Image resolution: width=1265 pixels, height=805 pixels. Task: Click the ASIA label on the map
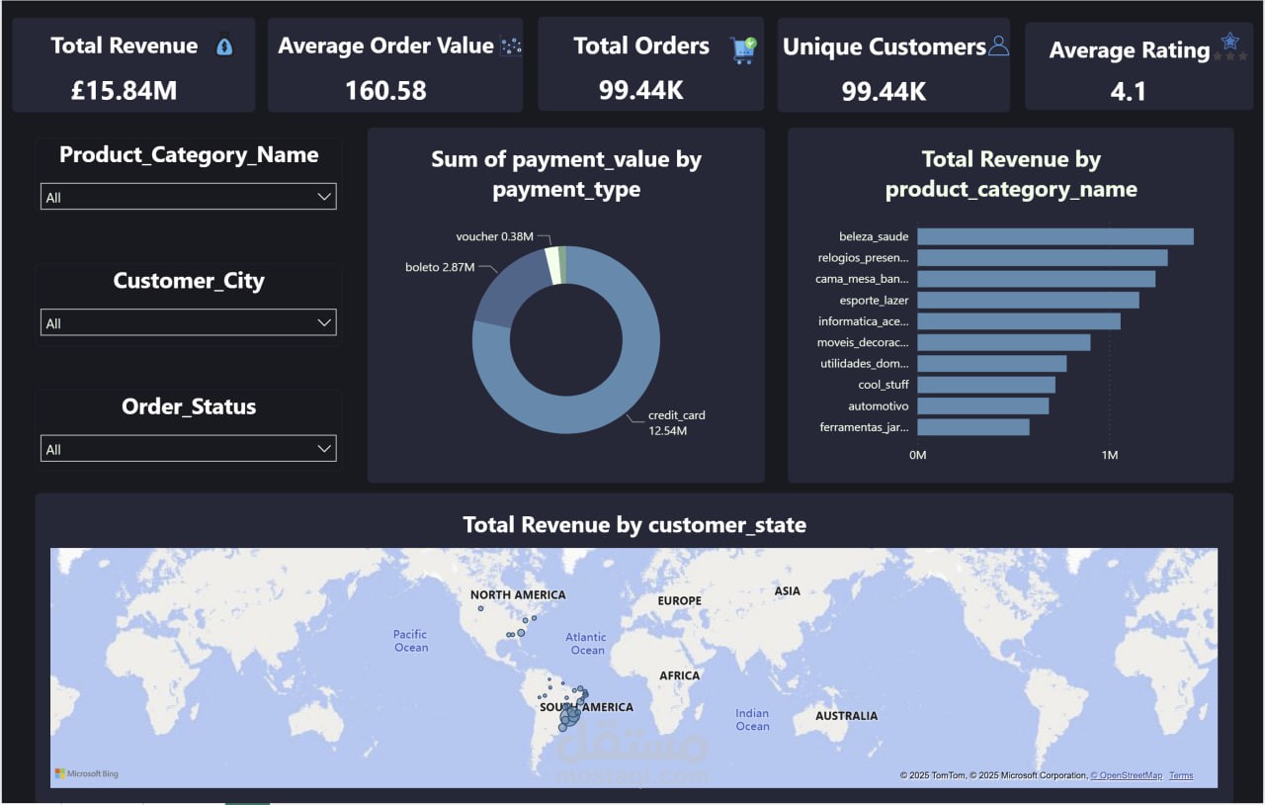pyautogui.click(x=788, y=591)
